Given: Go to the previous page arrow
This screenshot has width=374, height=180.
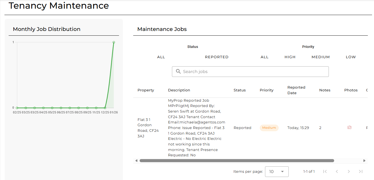Looking at the screenshot, I should pos(337,172).
